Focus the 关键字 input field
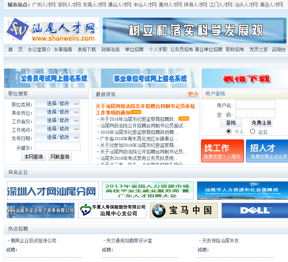 58,147
